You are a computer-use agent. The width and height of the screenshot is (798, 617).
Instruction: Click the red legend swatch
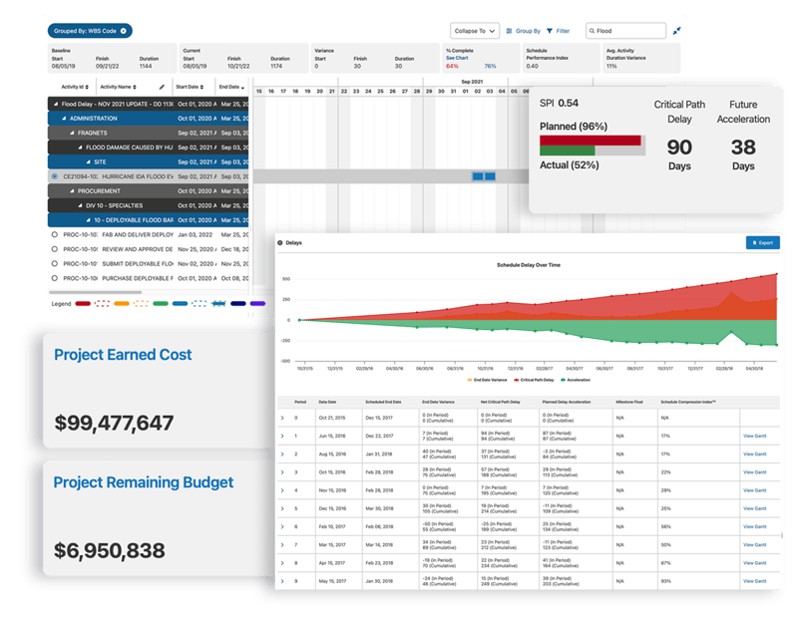pyautogui.click(x=83, y=302)
